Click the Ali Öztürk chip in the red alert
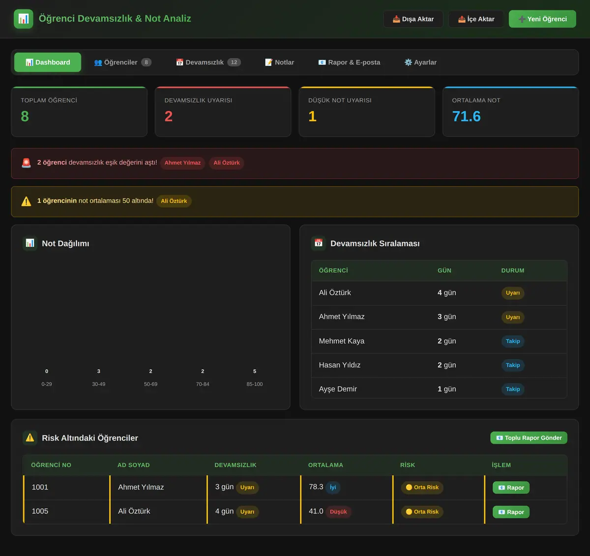The image size is (590, 556). pos(227,163)
